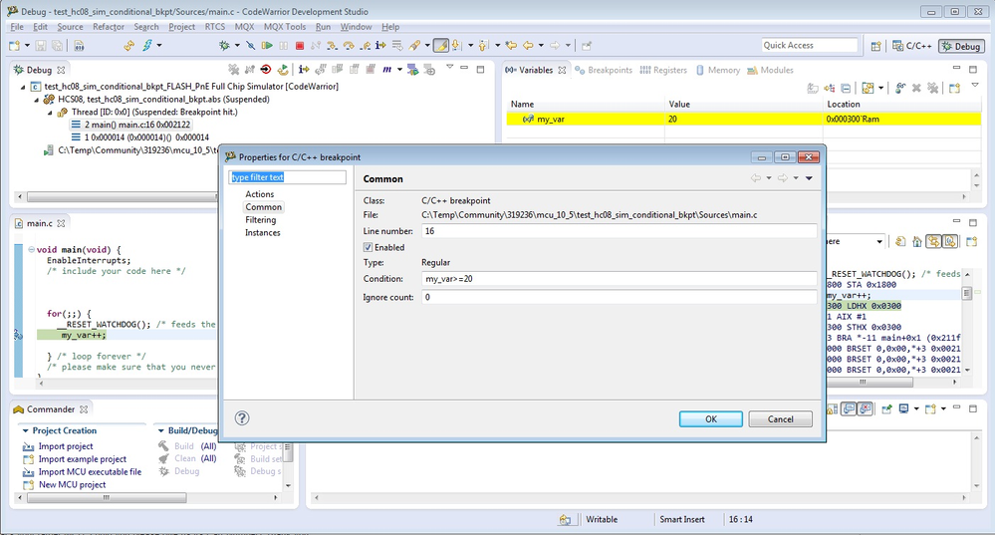Toggle Show Source button in Disassembly view

950,241
